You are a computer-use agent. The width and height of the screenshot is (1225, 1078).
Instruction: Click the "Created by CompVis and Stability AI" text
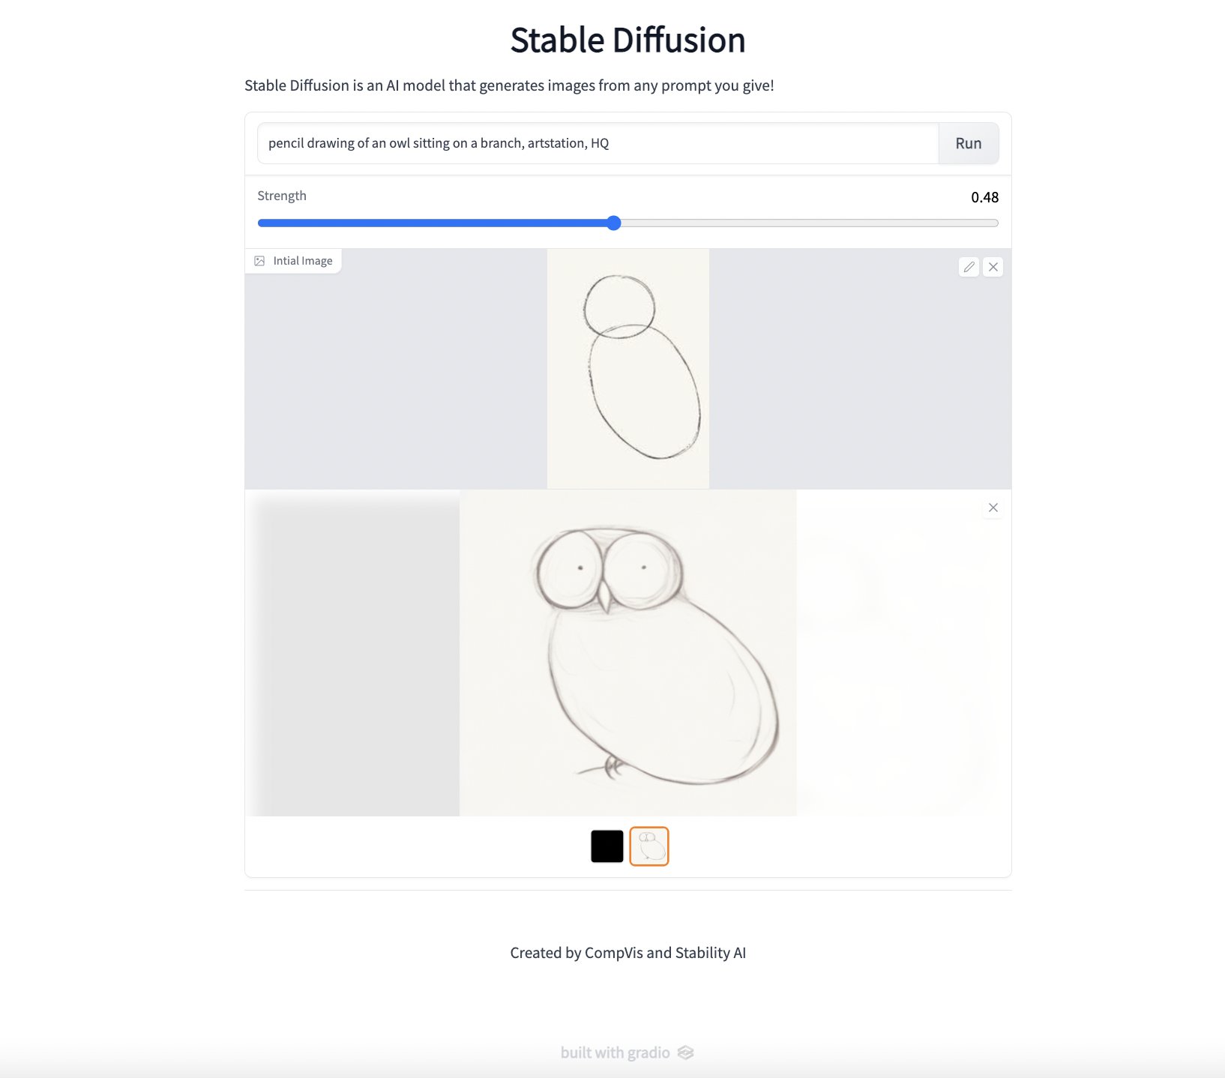[628, 952]
